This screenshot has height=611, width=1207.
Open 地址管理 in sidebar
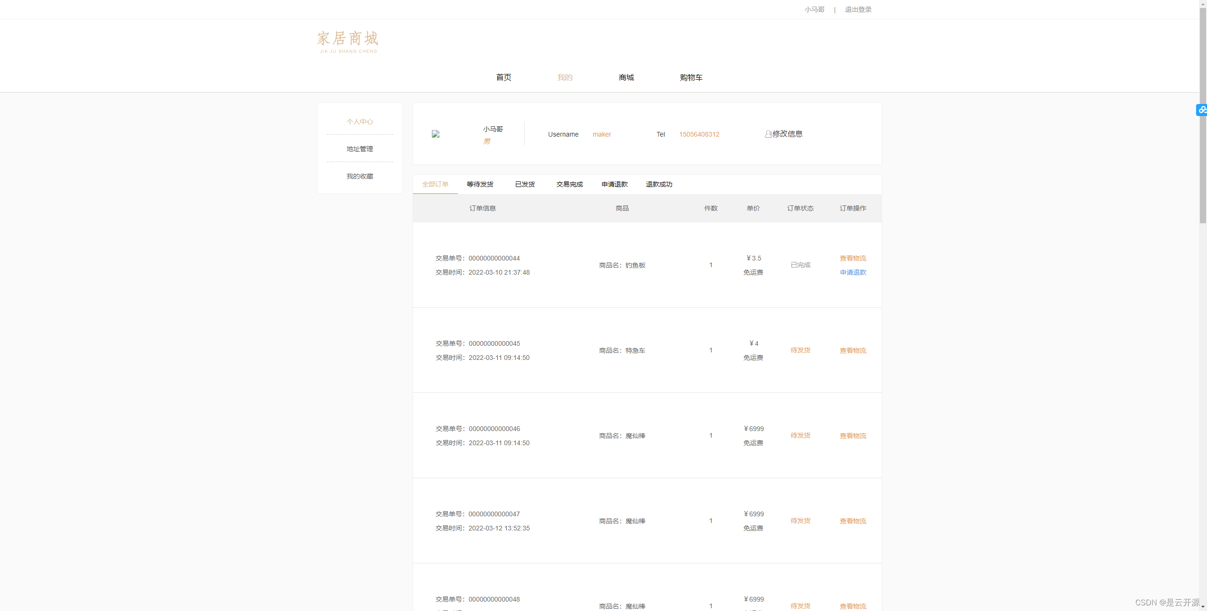pos(360,149)
